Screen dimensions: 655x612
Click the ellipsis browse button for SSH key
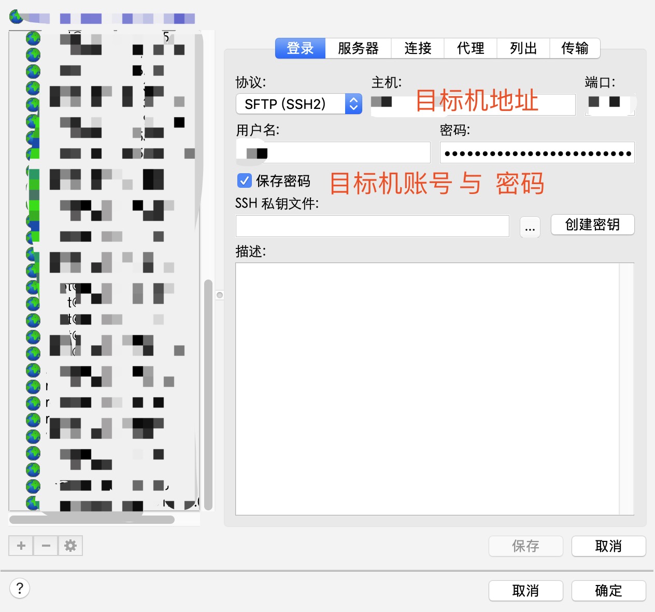coord(530,227)
